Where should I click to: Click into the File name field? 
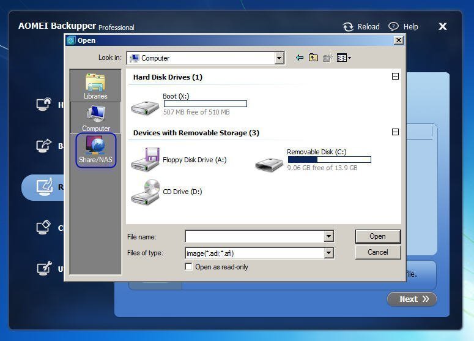(255, 236)
